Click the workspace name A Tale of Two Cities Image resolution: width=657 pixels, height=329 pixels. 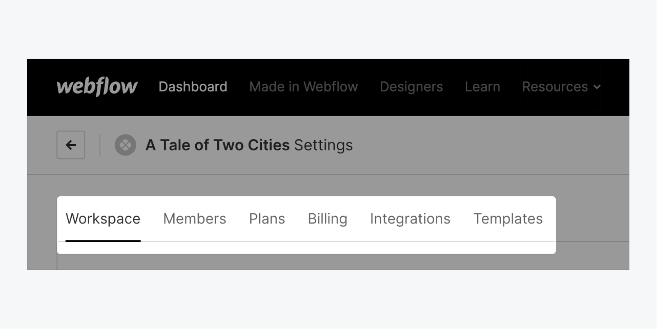(217, 145)
